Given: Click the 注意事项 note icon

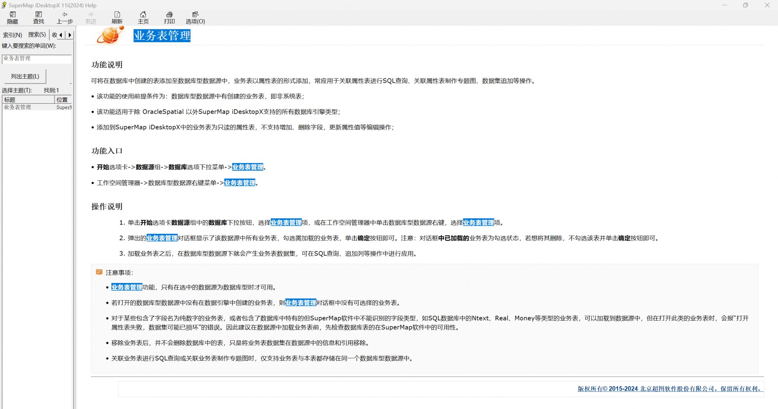Looking at the screenshot, I should coord(99,272).
